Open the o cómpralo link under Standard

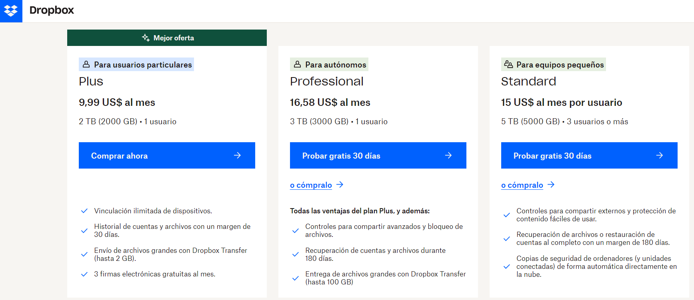pyautogui.click(x=522, y=185)
